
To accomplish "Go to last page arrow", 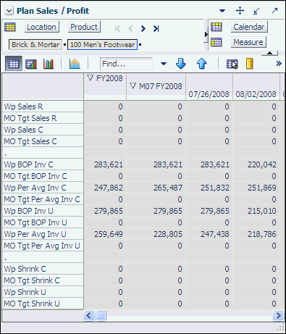I will pos(156,29).
